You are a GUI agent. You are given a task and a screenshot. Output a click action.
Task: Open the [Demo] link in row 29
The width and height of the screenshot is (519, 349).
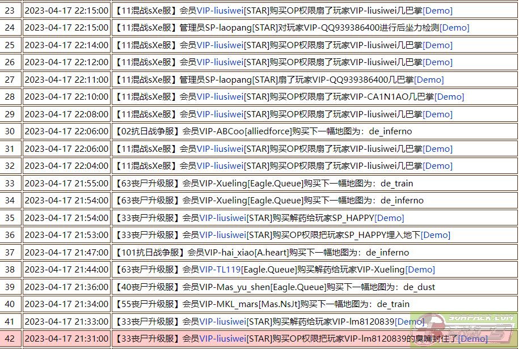click(x=437, y=114)
